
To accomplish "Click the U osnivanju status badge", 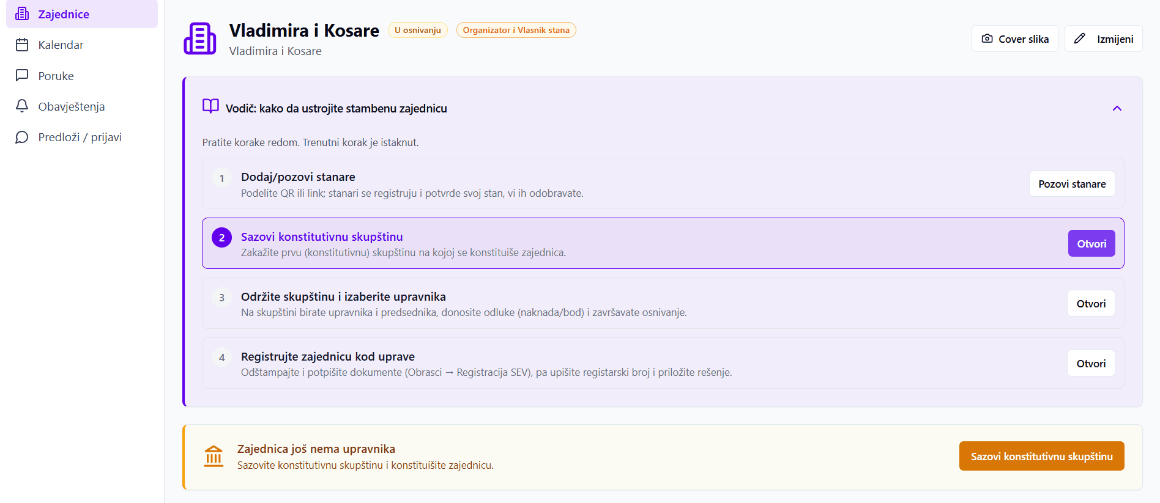I will (x=418, y=30).
